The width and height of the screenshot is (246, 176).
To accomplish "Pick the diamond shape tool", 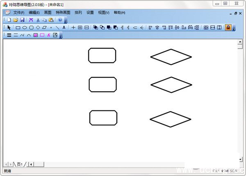I will click(38, 28).
